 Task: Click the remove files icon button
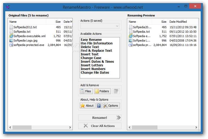tap(116, 91)
